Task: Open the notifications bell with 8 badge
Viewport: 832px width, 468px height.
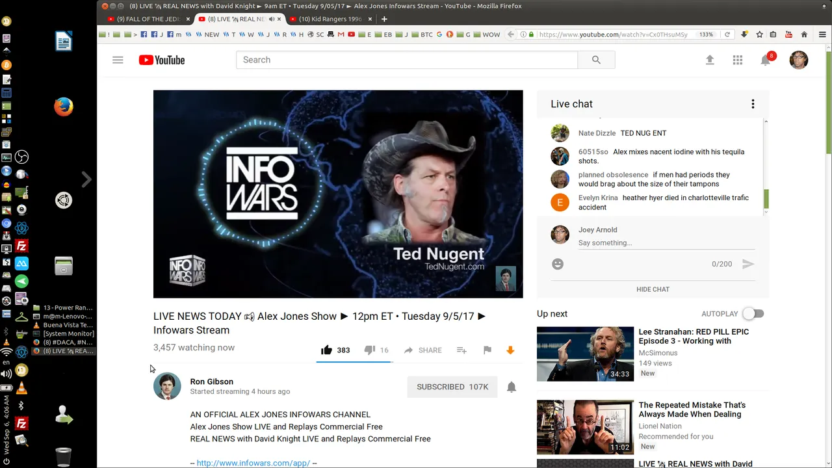Action: click(x=766, y=60)
